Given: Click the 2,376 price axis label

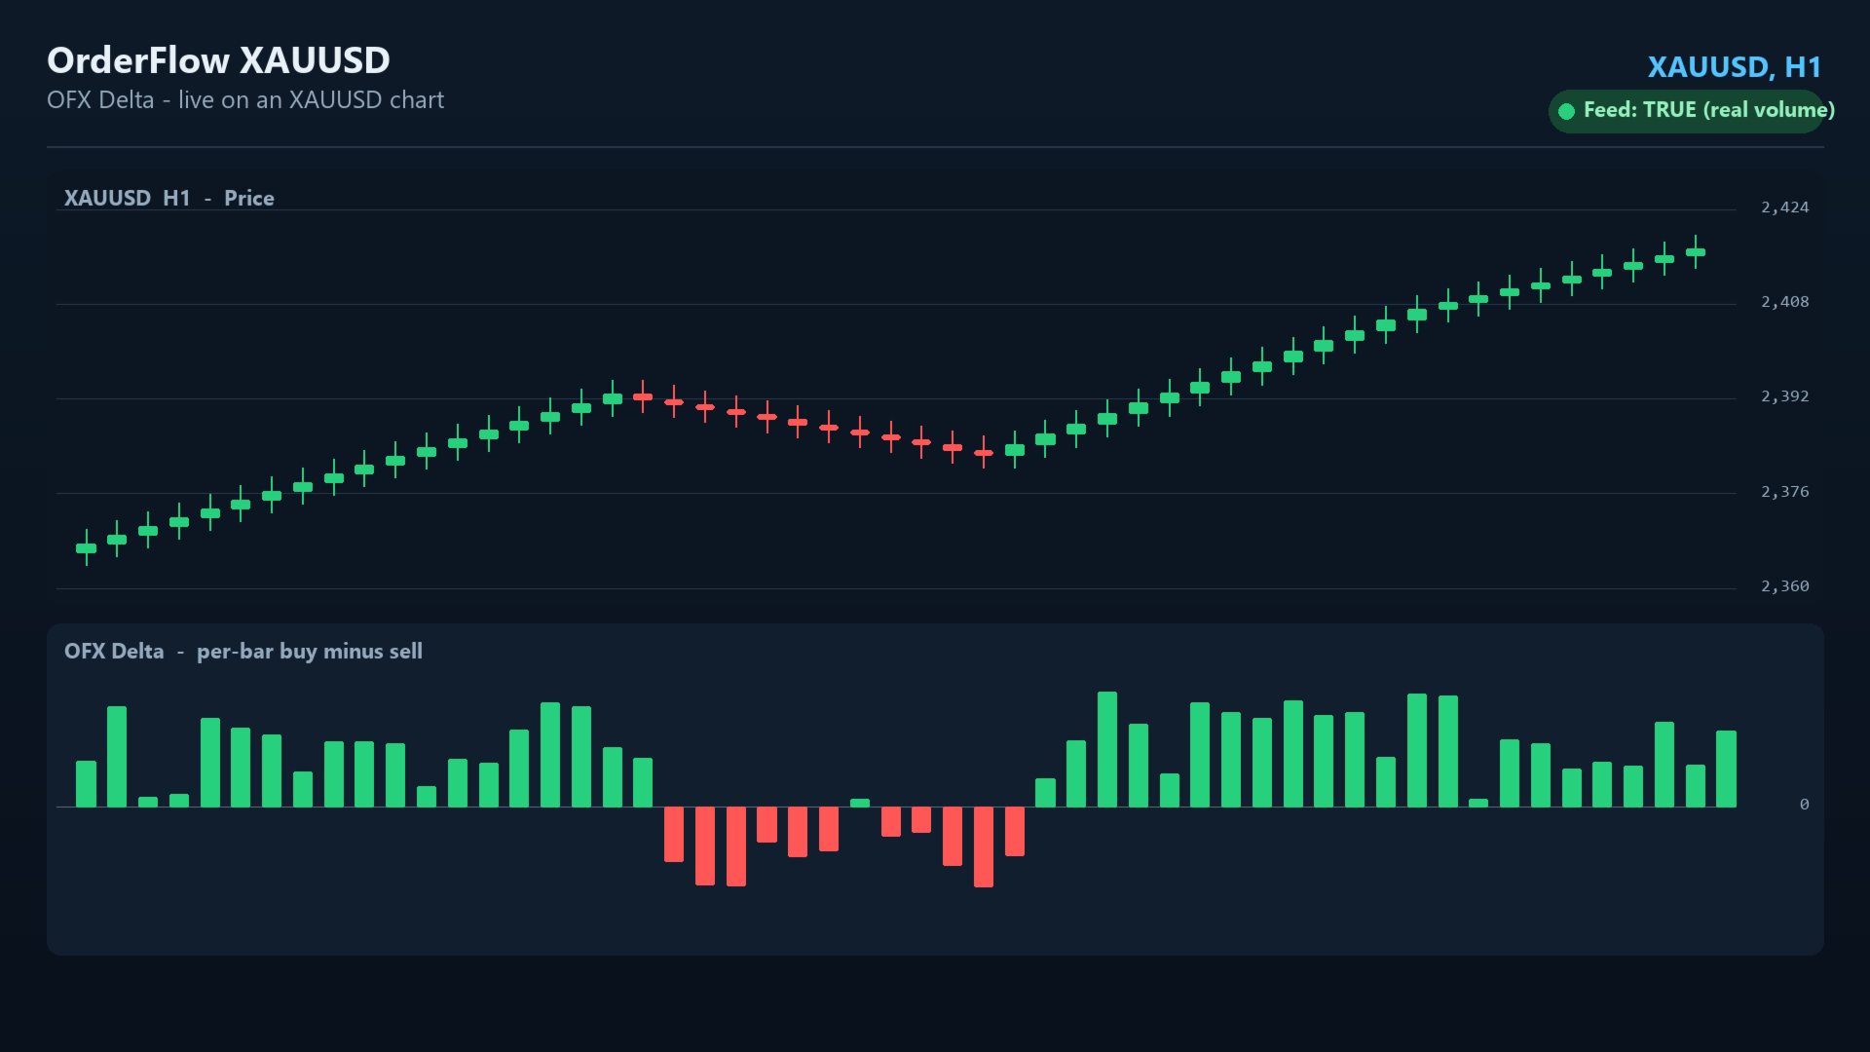Looking at the screenshot, I should coord(1784,492).
